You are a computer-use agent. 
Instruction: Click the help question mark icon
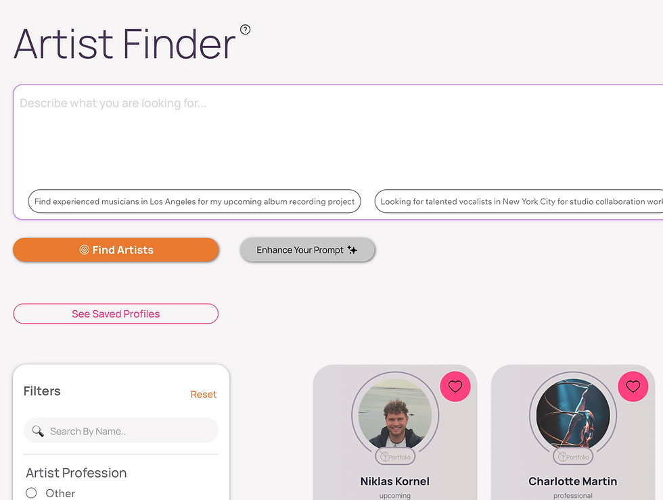click(x=245, y=30)
